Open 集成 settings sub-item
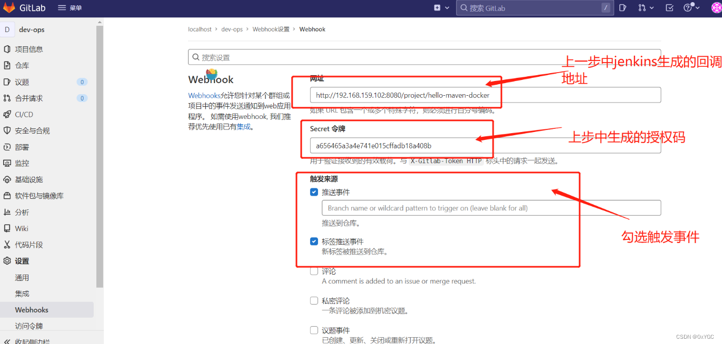Image resolution: width=722 pixels, height=344 pixels. [22, 294]
